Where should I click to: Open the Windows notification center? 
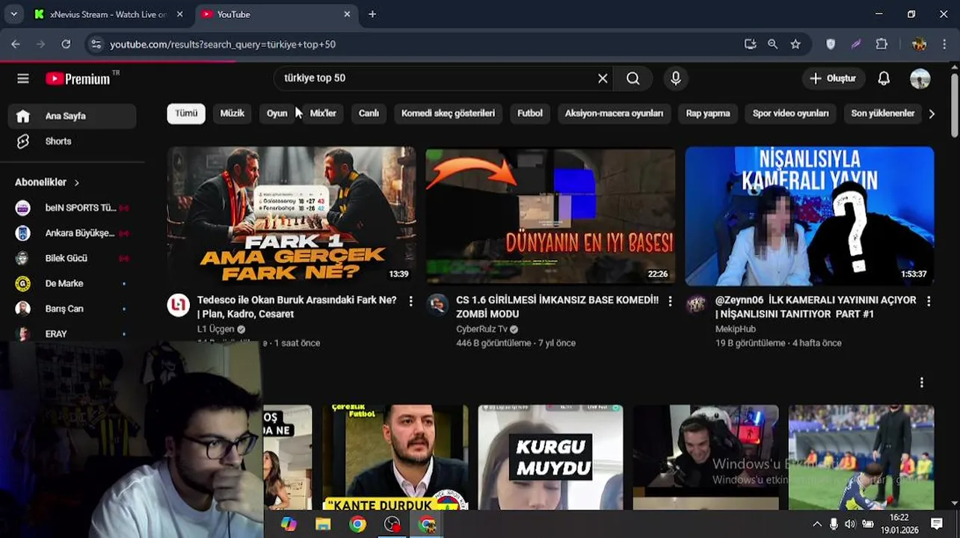click(937, 524)
